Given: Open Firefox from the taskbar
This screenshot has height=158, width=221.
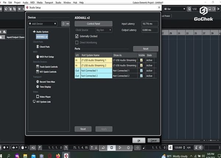Looking at the screenshot, I should click(58, 156).
